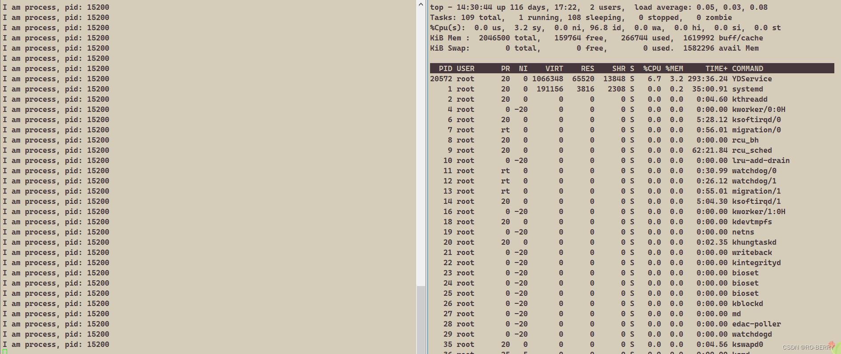Click the "2046500 total" memory value
The image size is (841, 354).
click(x=507, y=38)
